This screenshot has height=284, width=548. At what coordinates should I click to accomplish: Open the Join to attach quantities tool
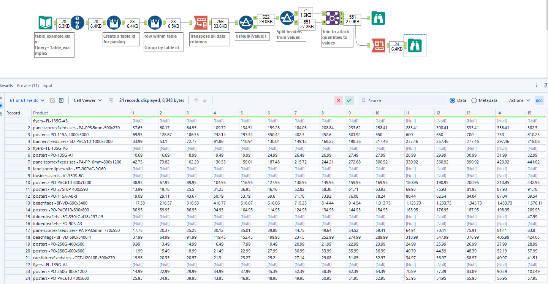click(x=332, y=18)
